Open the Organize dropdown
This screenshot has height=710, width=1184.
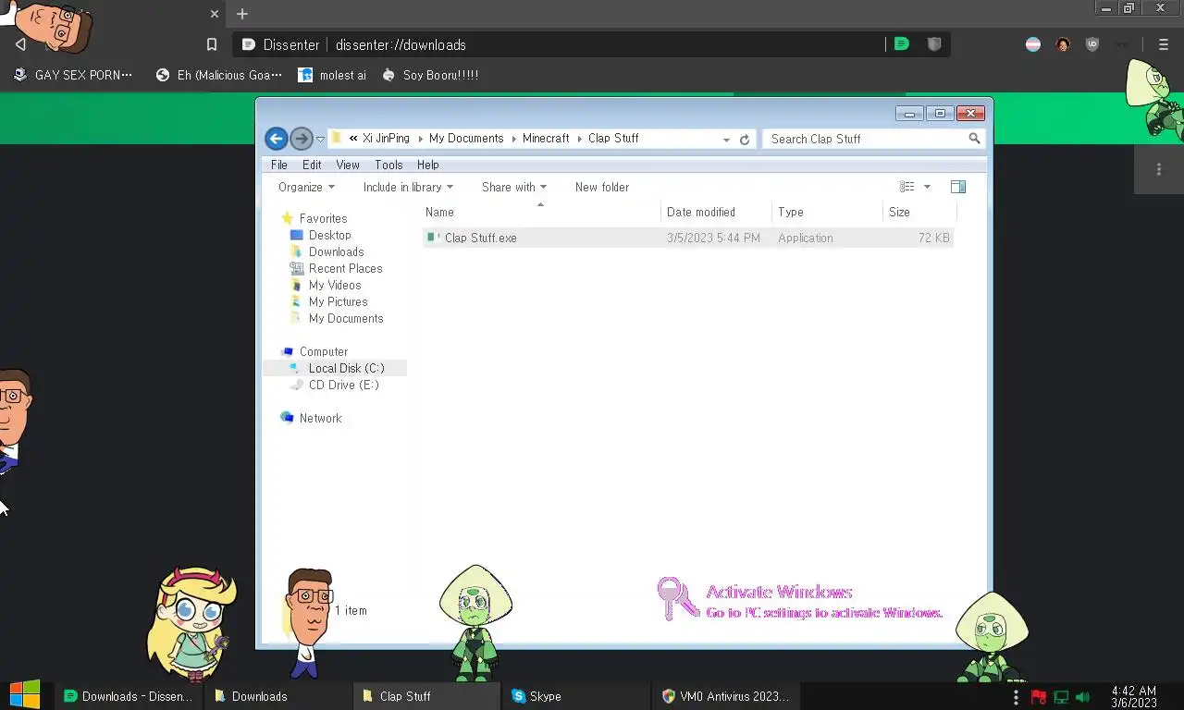tap(306, 187)
